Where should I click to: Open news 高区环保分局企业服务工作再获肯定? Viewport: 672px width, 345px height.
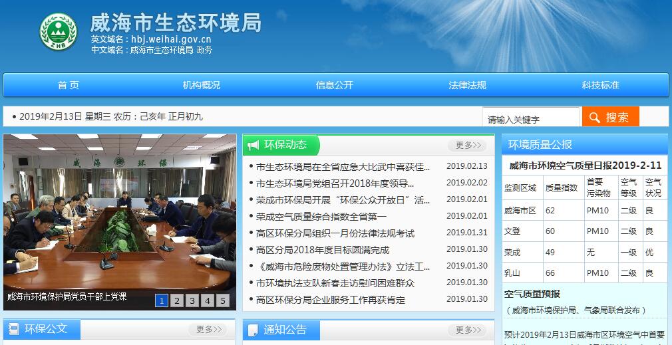coord(331,300)
